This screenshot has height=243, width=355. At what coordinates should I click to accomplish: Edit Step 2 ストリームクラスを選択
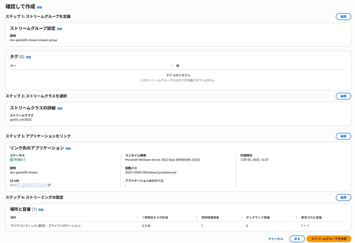[x=343, y=96]
